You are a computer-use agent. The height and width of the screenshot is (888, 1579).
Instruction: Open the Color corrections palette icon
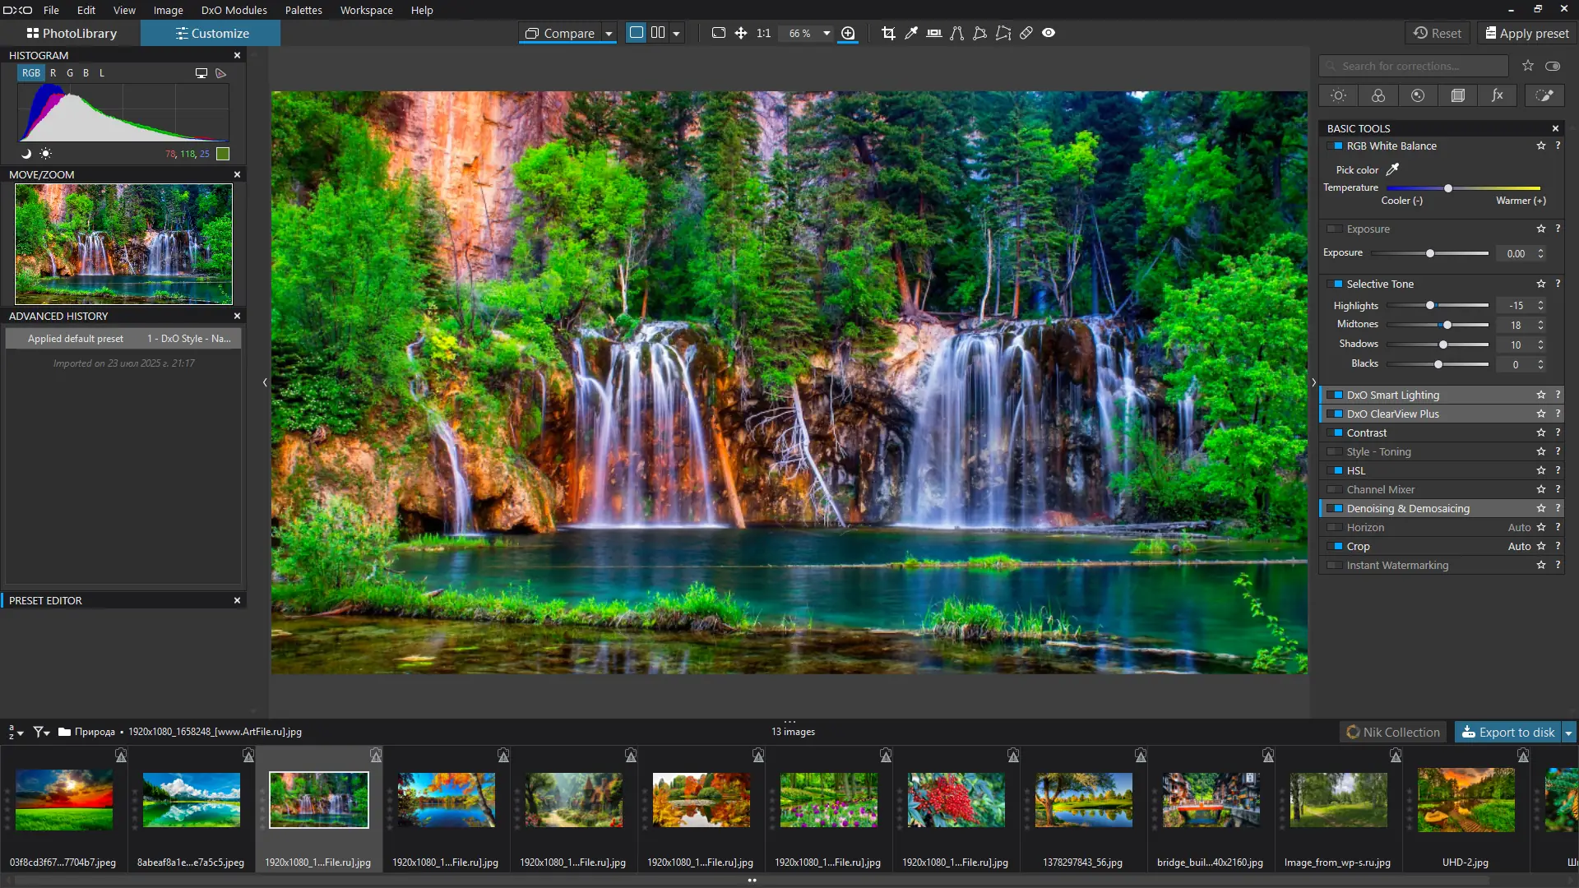point(1378,95)
